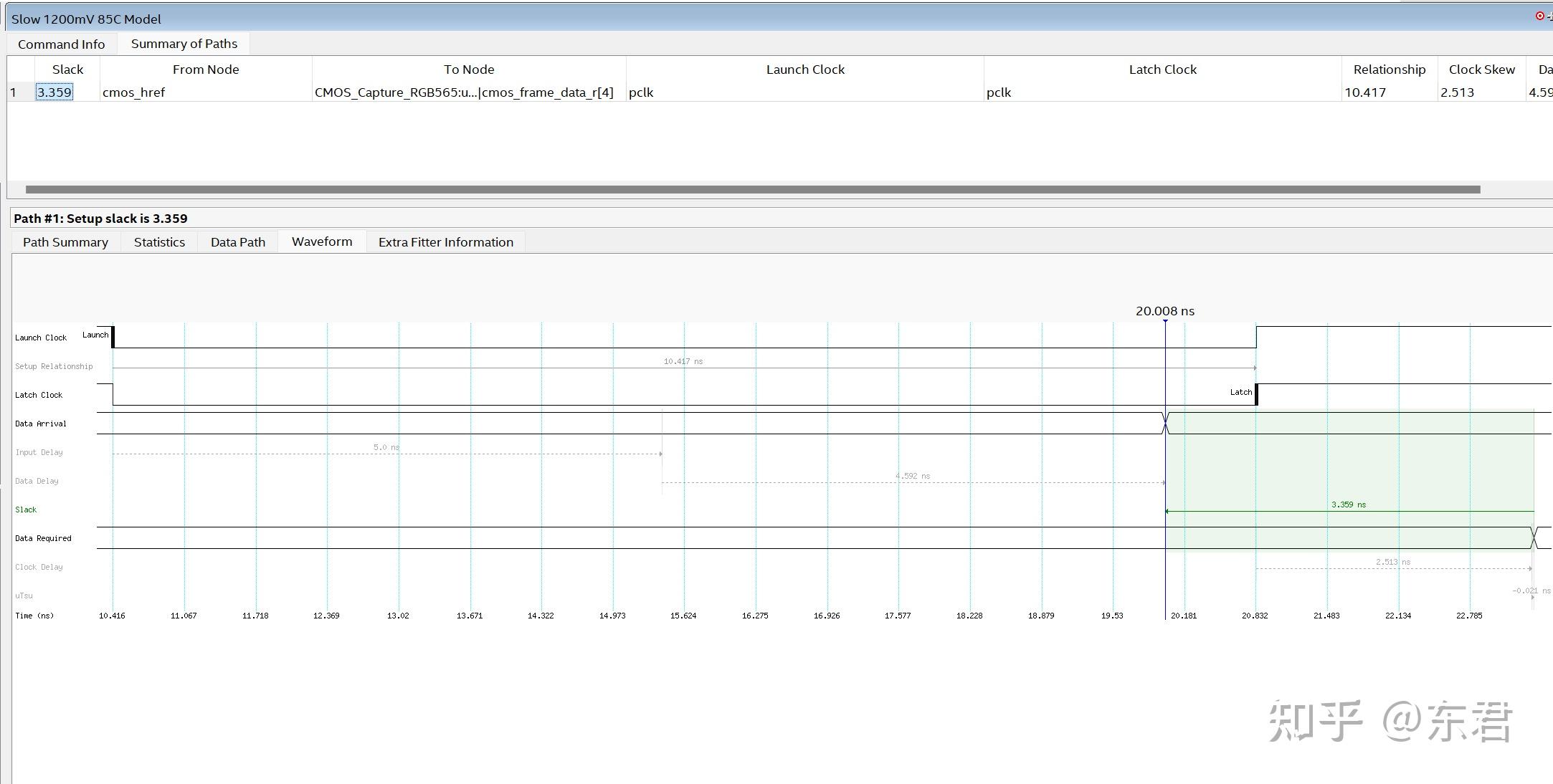The width and height of the screenshot is (1553, 784).
Task: Select the 3.359 slack value cell
Action: (x=54, y=92)
